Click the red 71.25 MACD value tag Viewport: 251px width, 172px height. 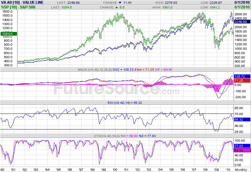pos(242,81)
